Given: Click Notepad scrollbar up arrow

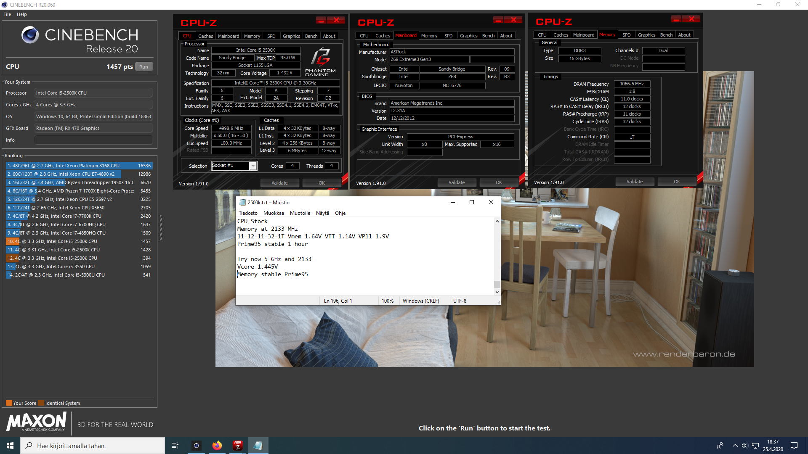Looking at the screenshot, I should point(497,221).
